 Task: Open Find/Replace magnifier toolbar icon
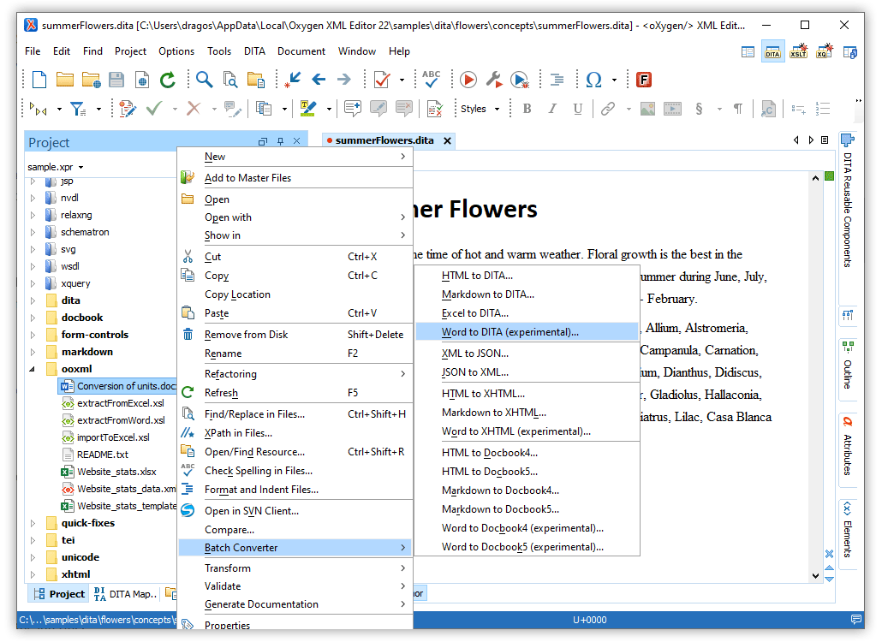204,80
